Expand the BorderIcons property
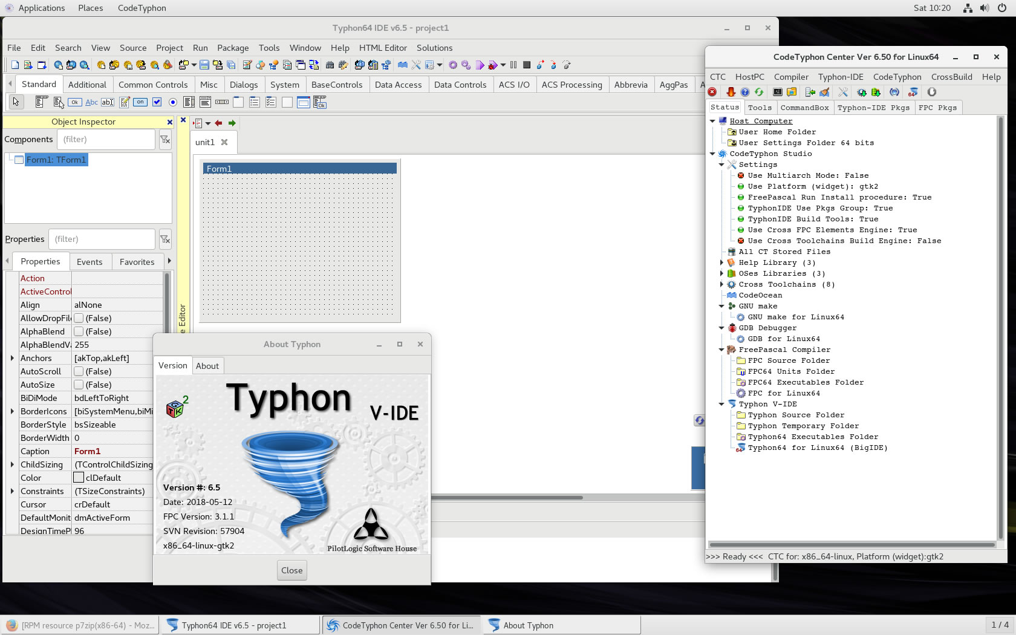Screen dimensions: 1016x635 [12, 411]
